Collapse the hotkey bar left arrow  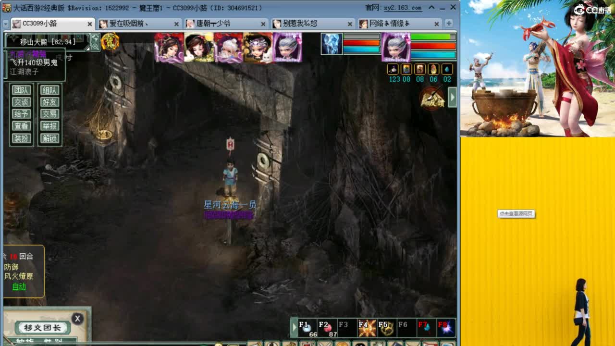click(294, 328)
